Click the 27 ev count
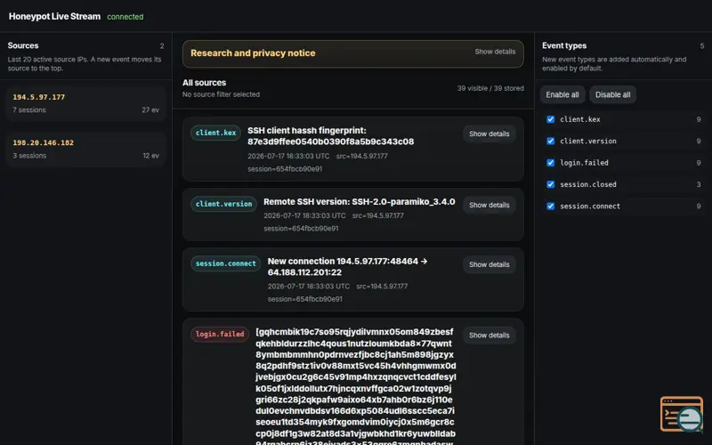The height and width of the screenshot is (445, 712). pos(150,110)
